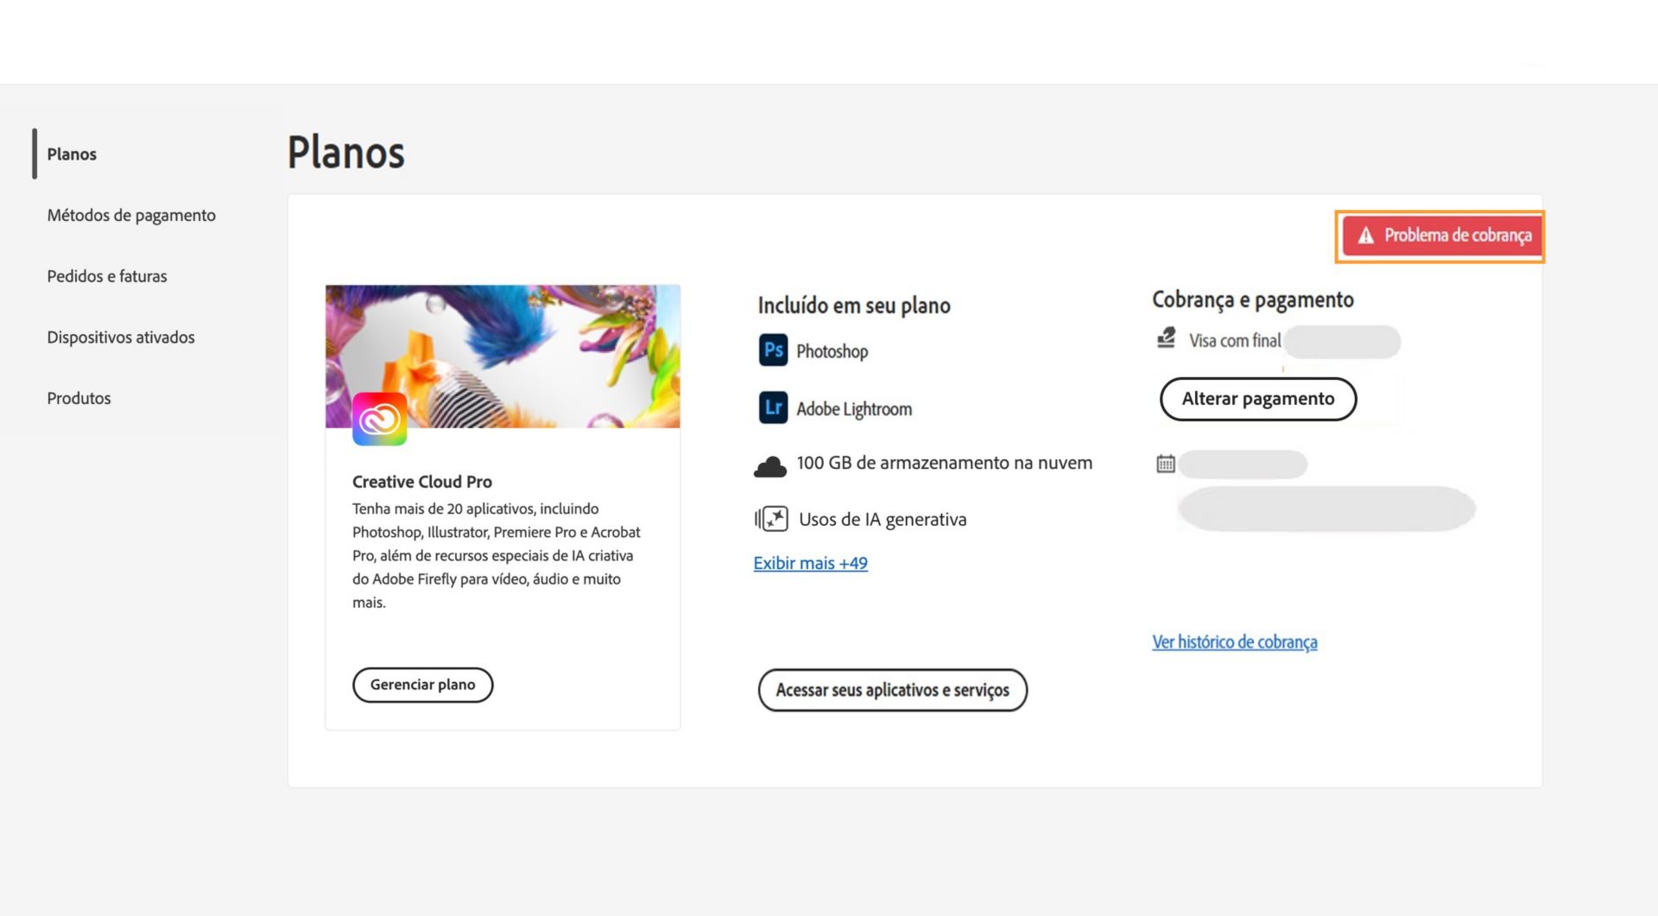Click the Photoshop Ps icon
The image size is (1658, 916).
[x=773, y=351]
